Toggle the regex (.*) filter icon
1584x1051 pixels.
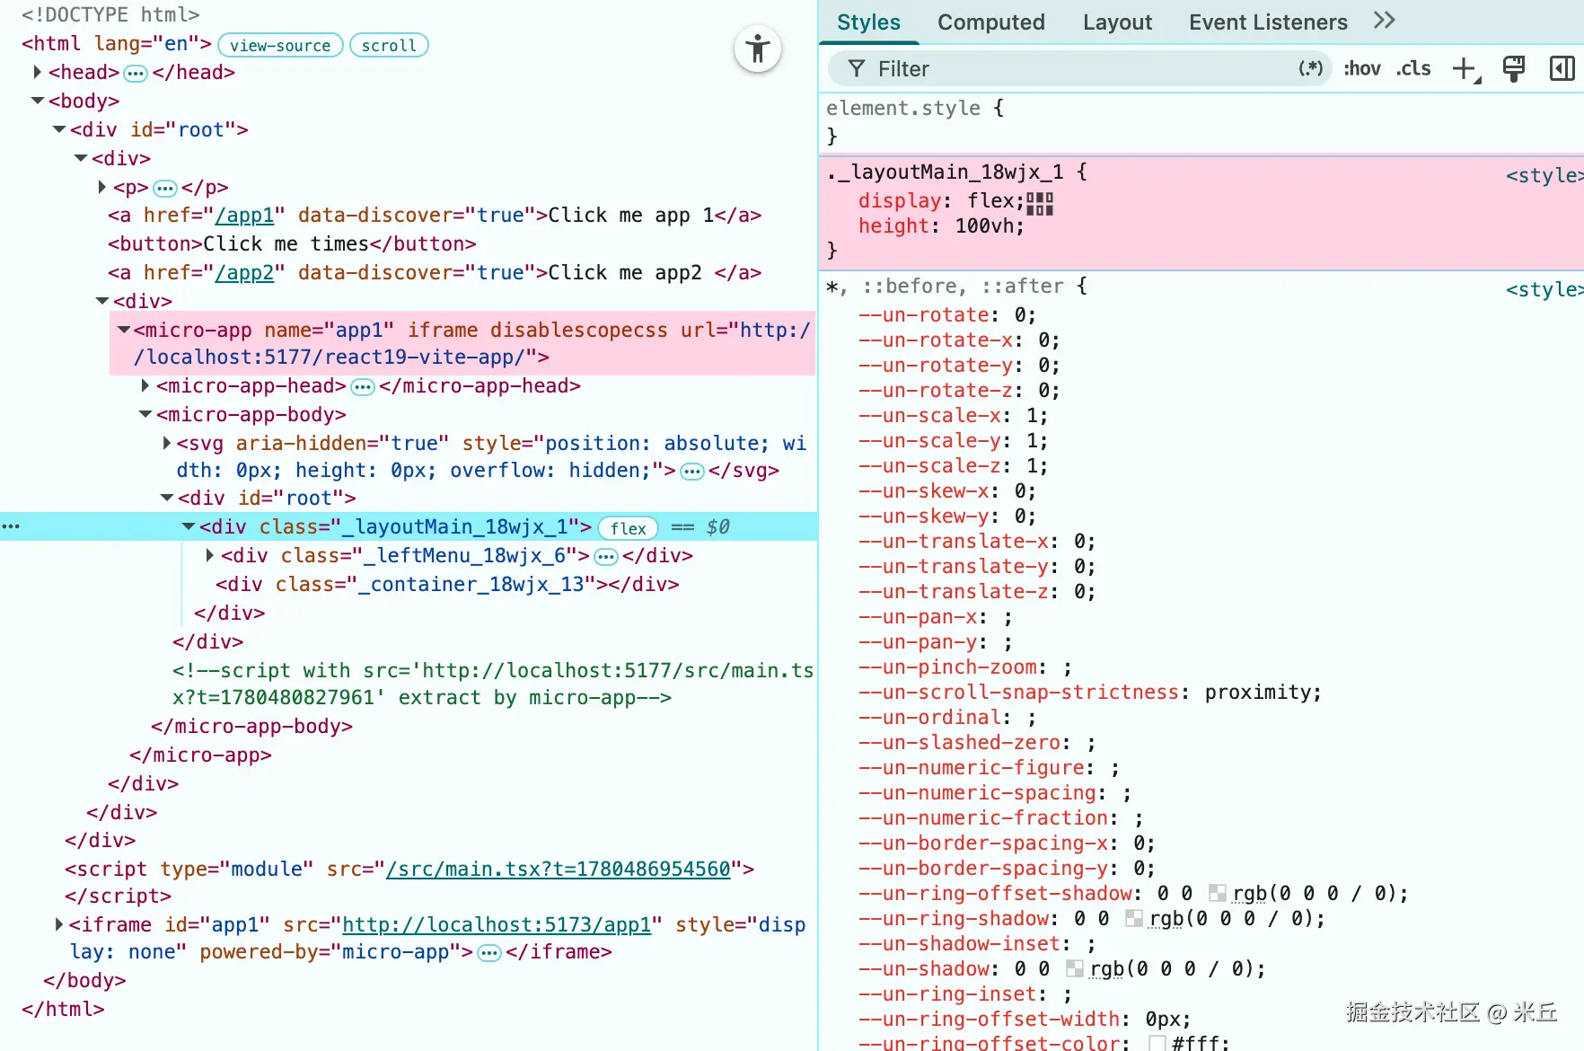[1310, 68]
